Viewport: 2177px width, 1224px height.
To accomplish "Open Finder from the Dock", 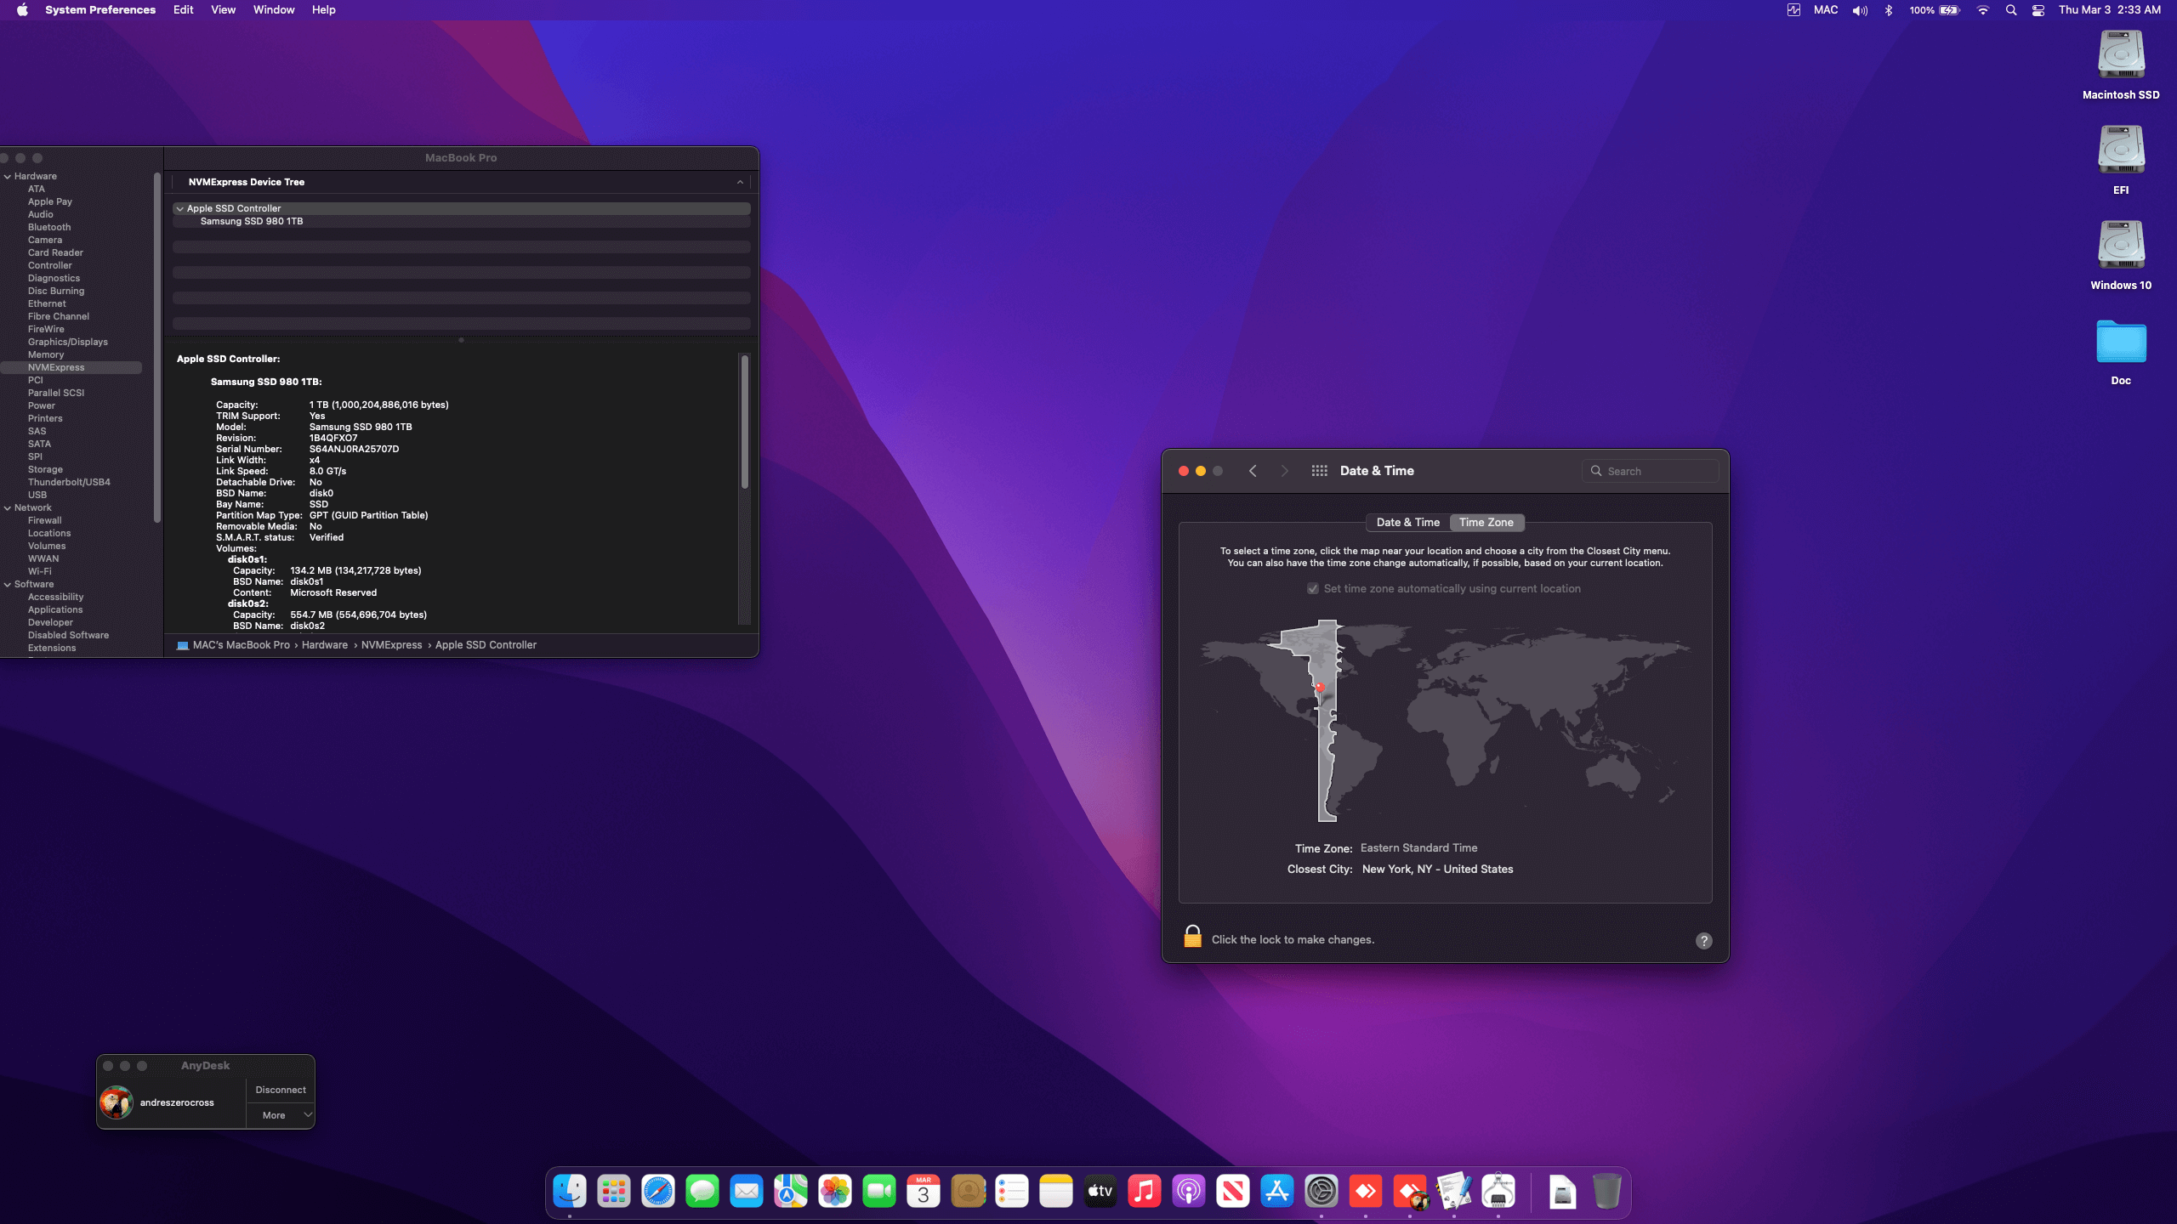I will coord(569,1191).
